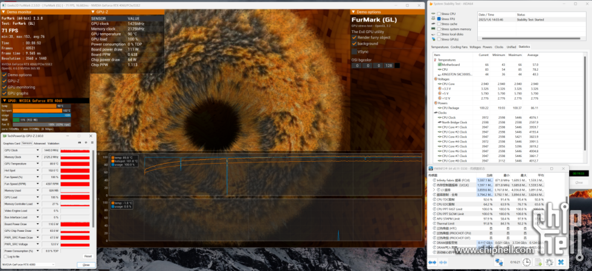Open HWiNFO settings gear icon
This screenshot has width=592, height=271.
(x=550, y=262)
